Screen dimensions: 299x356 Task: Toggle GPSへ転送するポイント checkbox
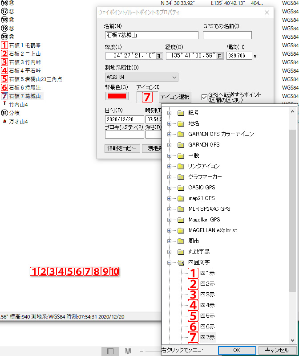pyautogui.click(x=204, y=97)
